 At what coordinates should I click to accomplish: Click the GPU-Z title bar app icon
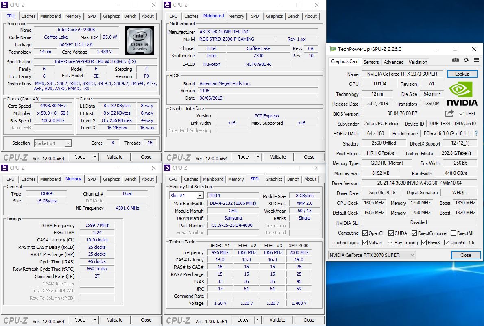[x=333, y=49]
